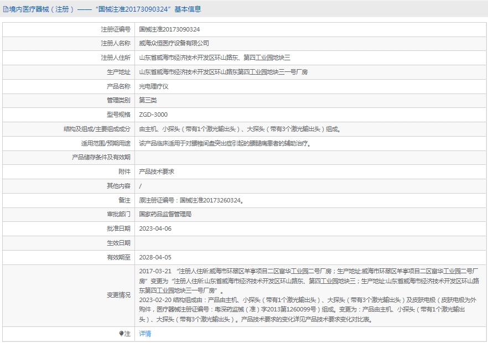Click the 变更情况 row label
Image resolution: width=488 pixels, height=343 pixels.
(x=118, y=295)
